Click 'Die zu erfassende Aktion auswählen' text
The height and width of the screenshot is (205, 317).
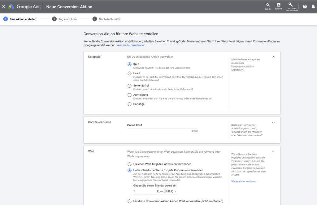coord(150,57)
